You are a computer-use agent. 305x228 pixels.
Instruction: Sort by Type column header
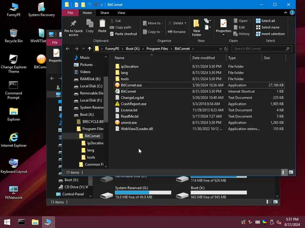tap(244, 58)
